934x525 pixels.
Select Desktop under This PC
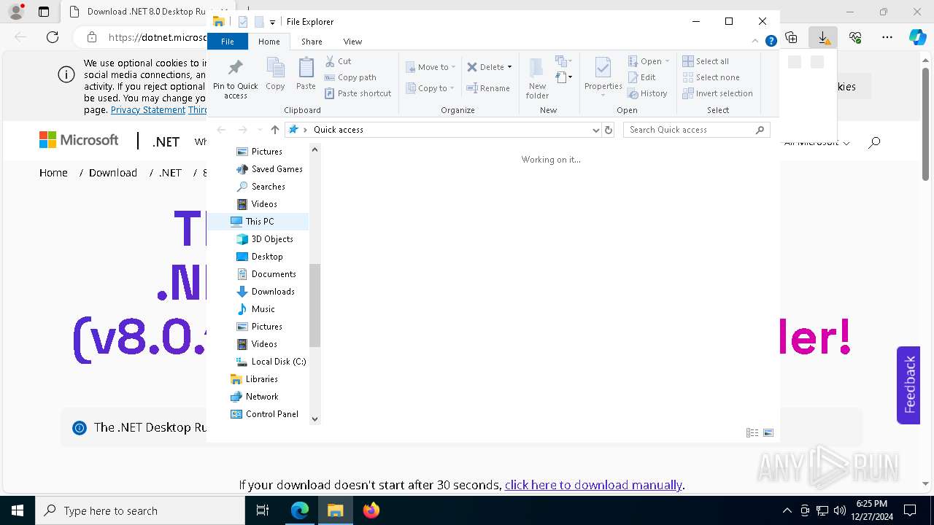click(x=259, y=257)
